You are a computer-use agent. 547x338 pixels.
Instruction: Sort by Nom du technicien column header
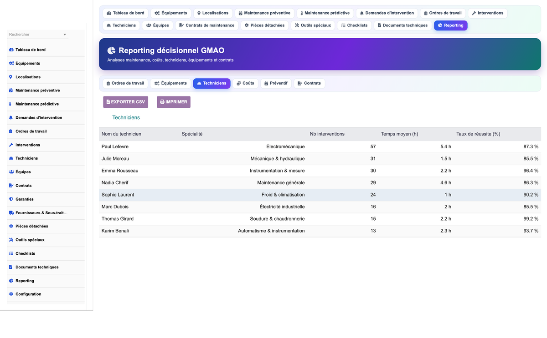point(121,134)
